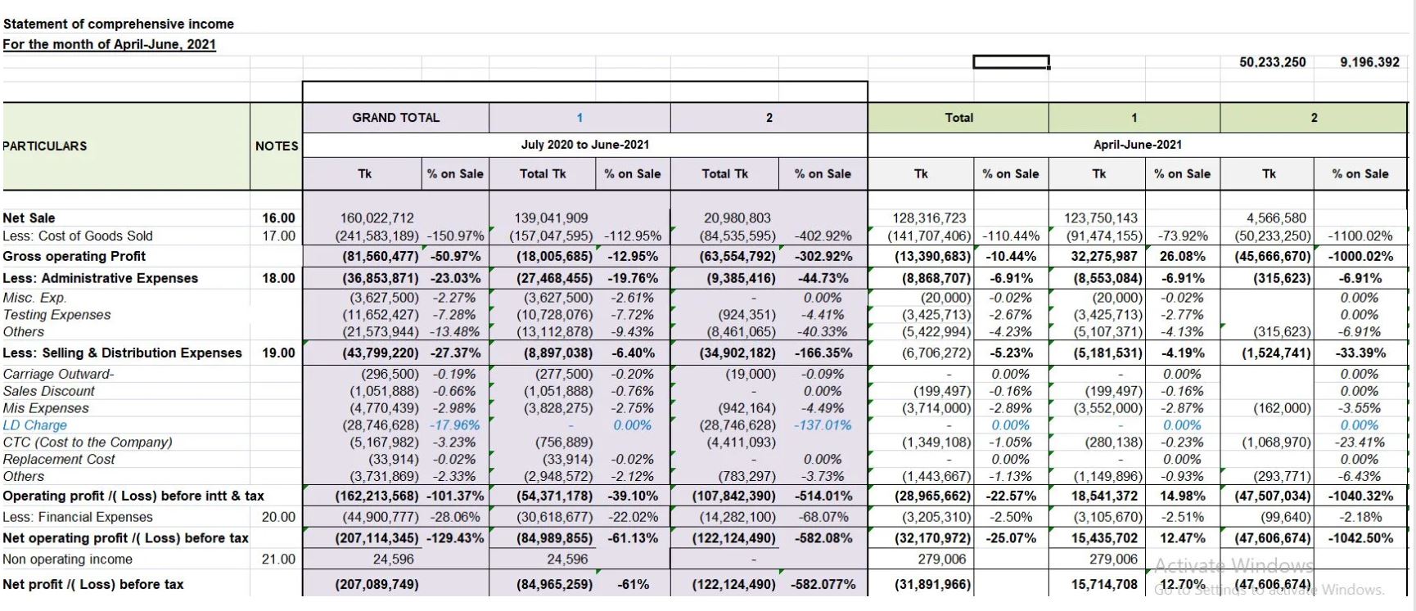1416x611 pixels.
Task: Click the 'Less: Financial Expenses' row label
Action: tap(78, 517)
